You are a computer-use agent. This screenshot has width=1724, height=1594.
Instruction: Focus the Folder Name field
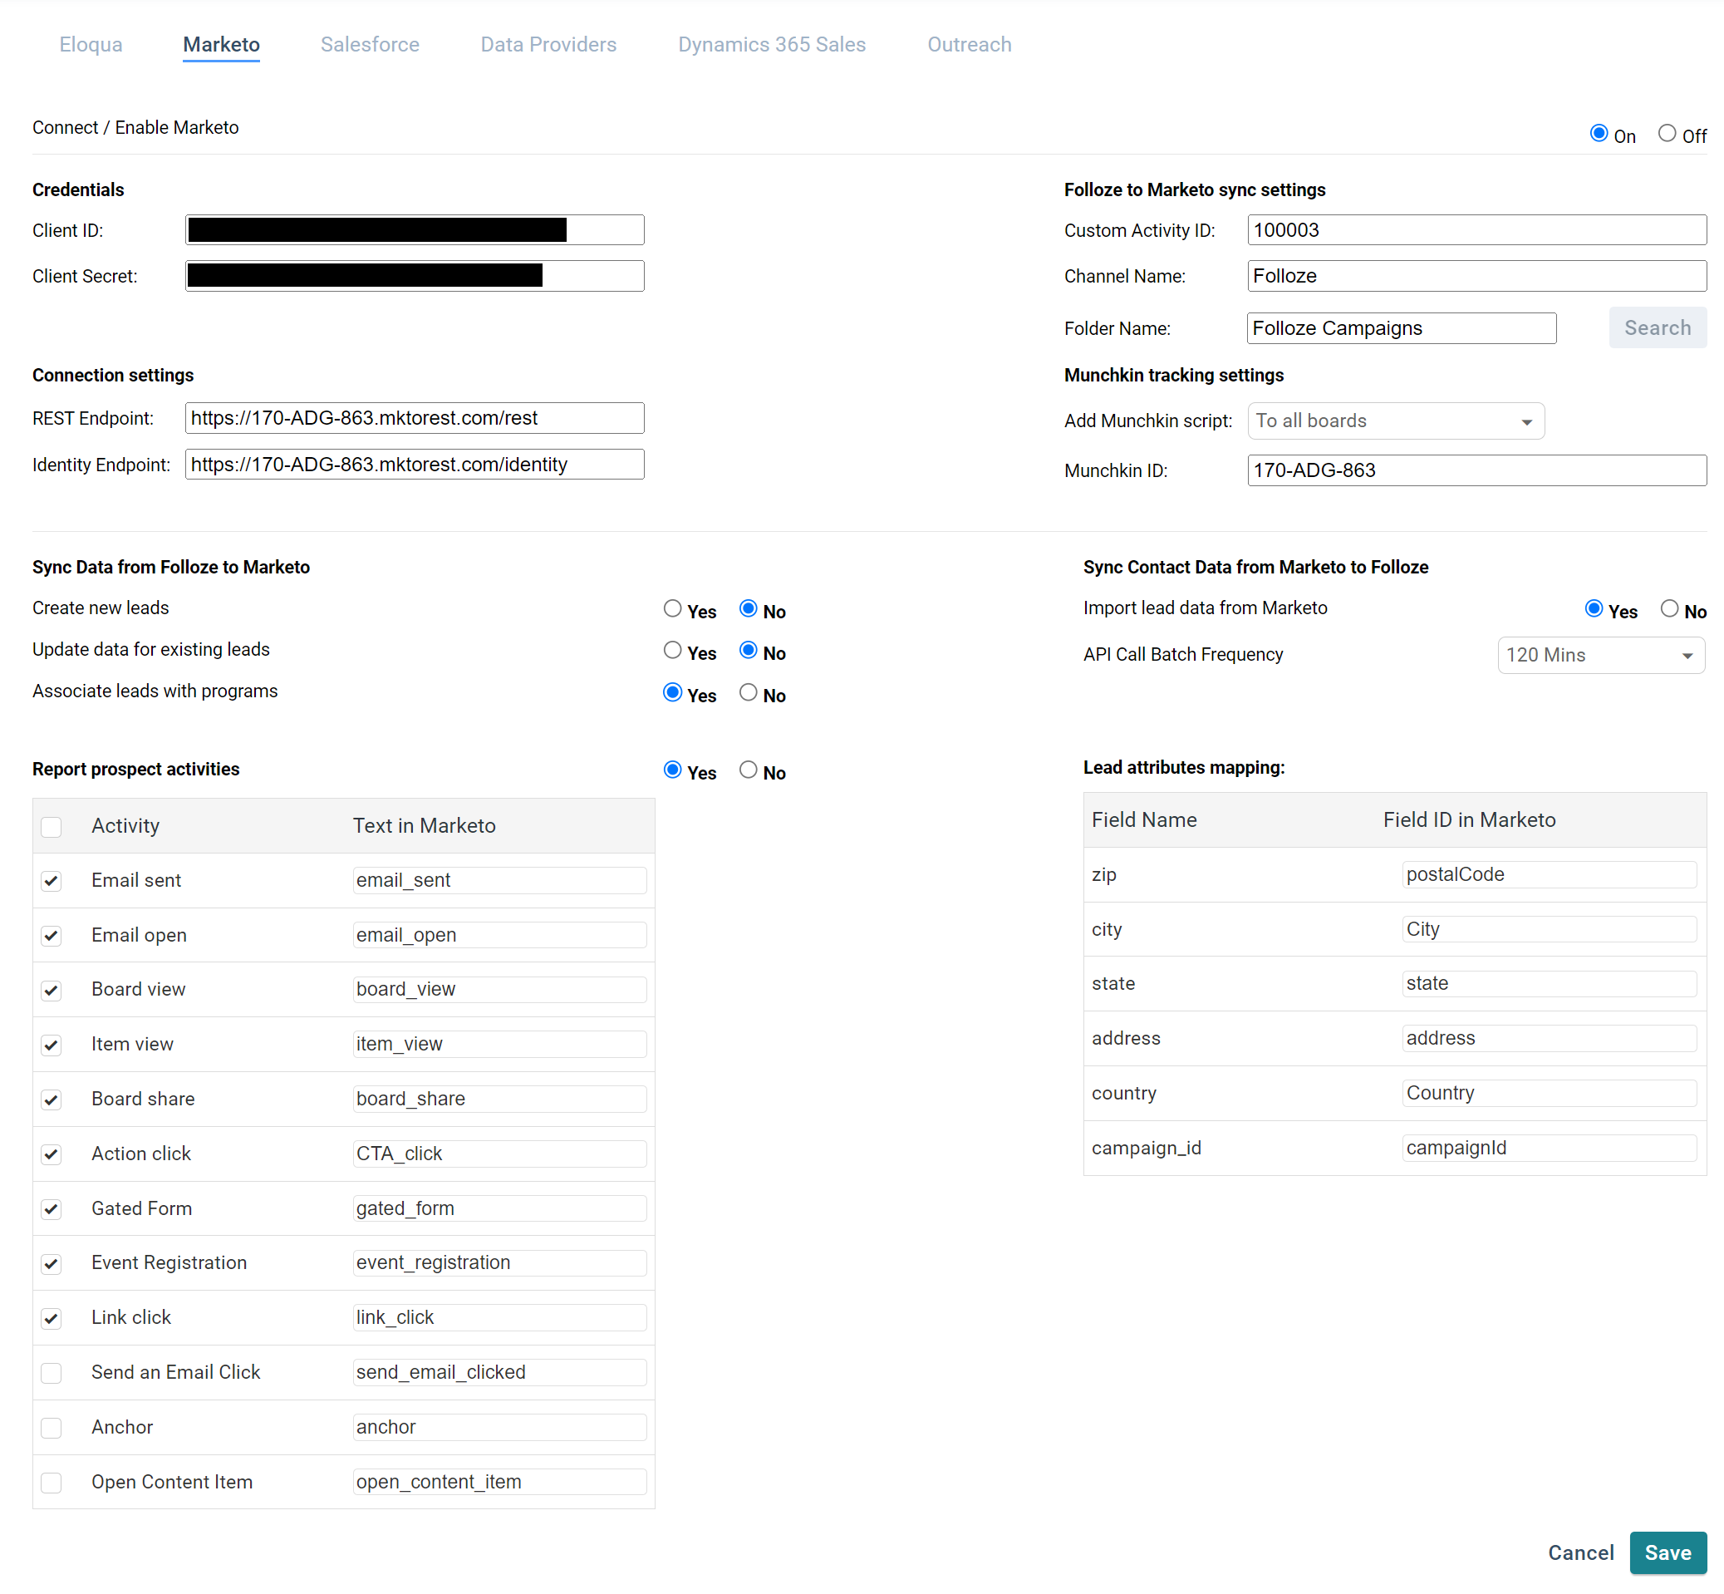point(1402,327)
